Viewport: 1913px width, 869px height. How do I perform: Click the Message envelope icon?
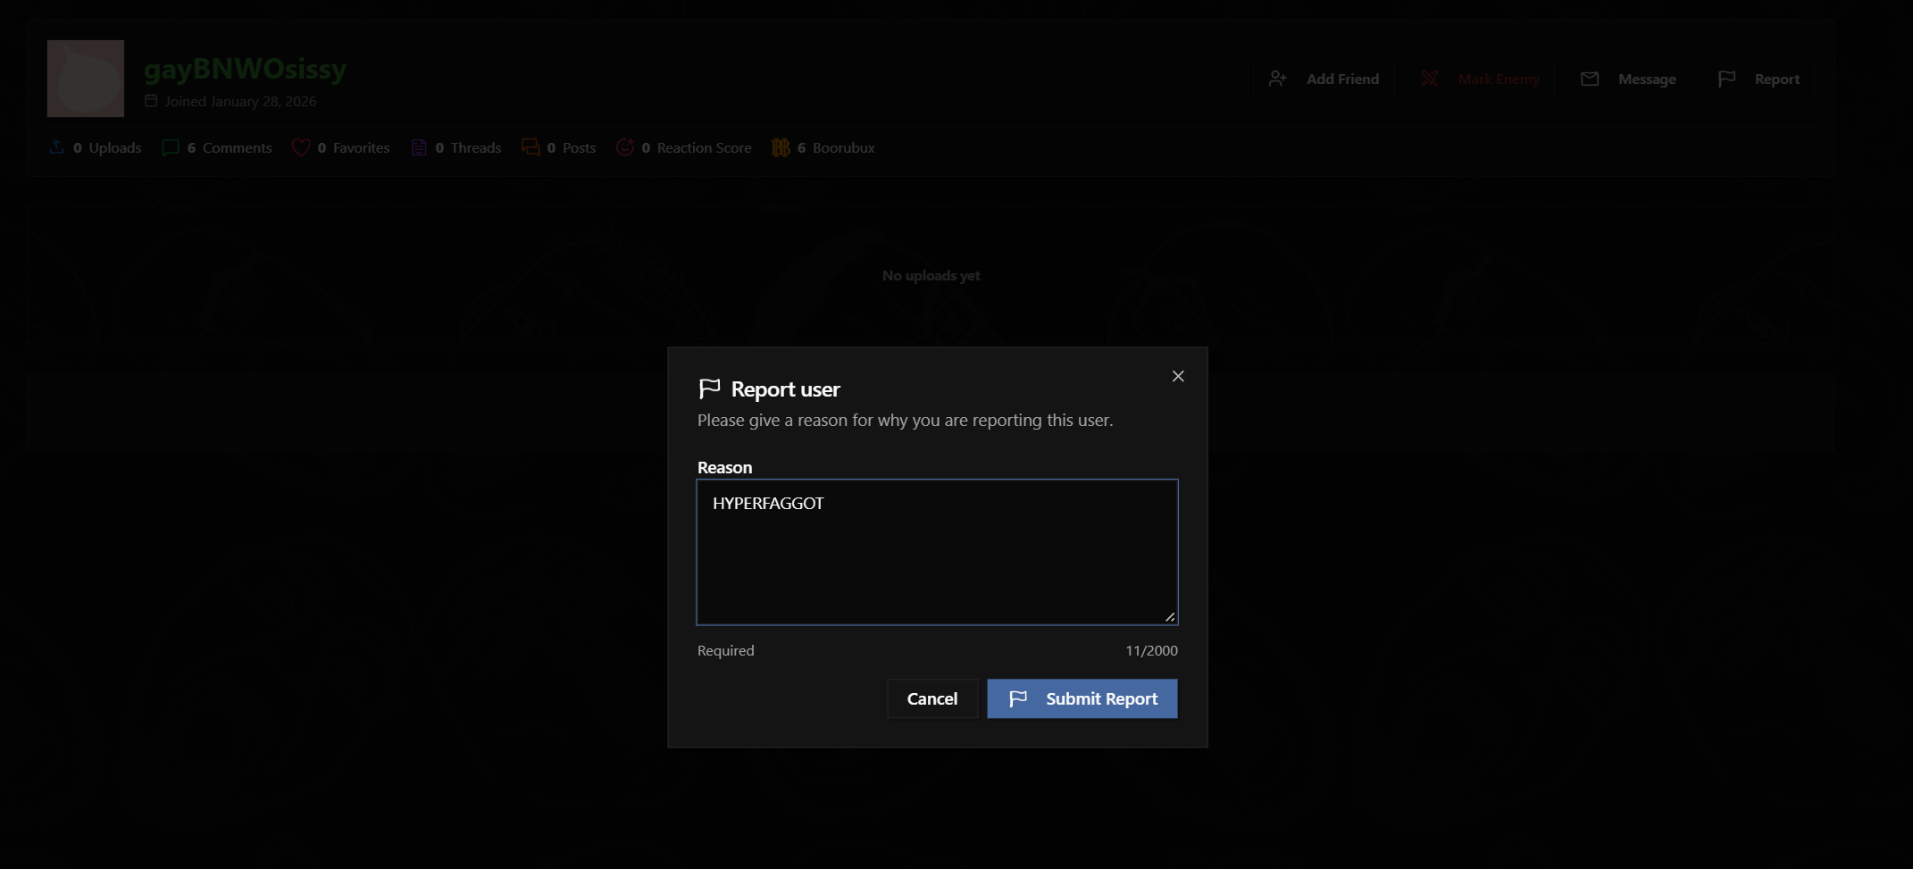pos(1590,79)
